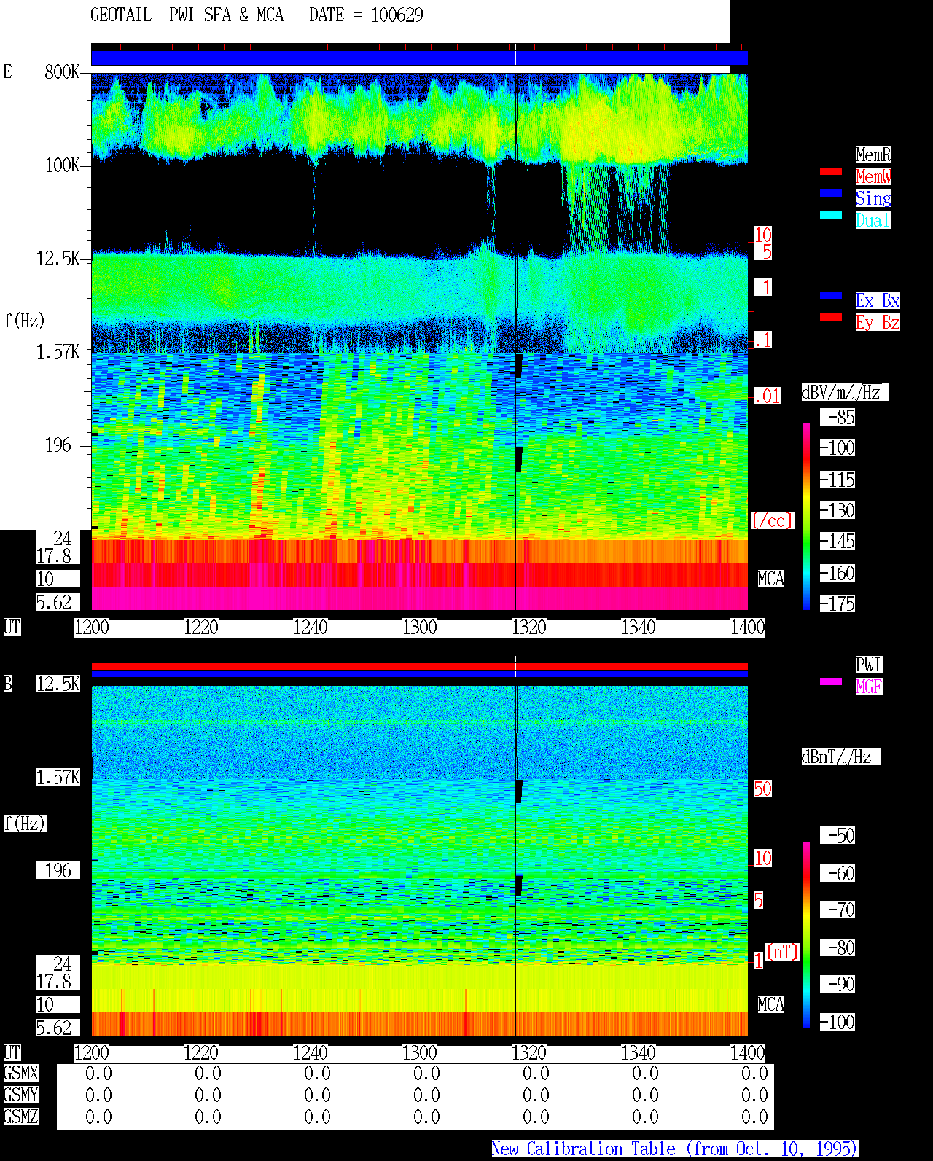
Task: Click the electric field color scale bar
Action: (806, 516)
